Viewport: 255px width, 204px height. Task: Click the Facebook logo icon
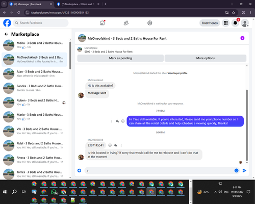pos(7,23)
